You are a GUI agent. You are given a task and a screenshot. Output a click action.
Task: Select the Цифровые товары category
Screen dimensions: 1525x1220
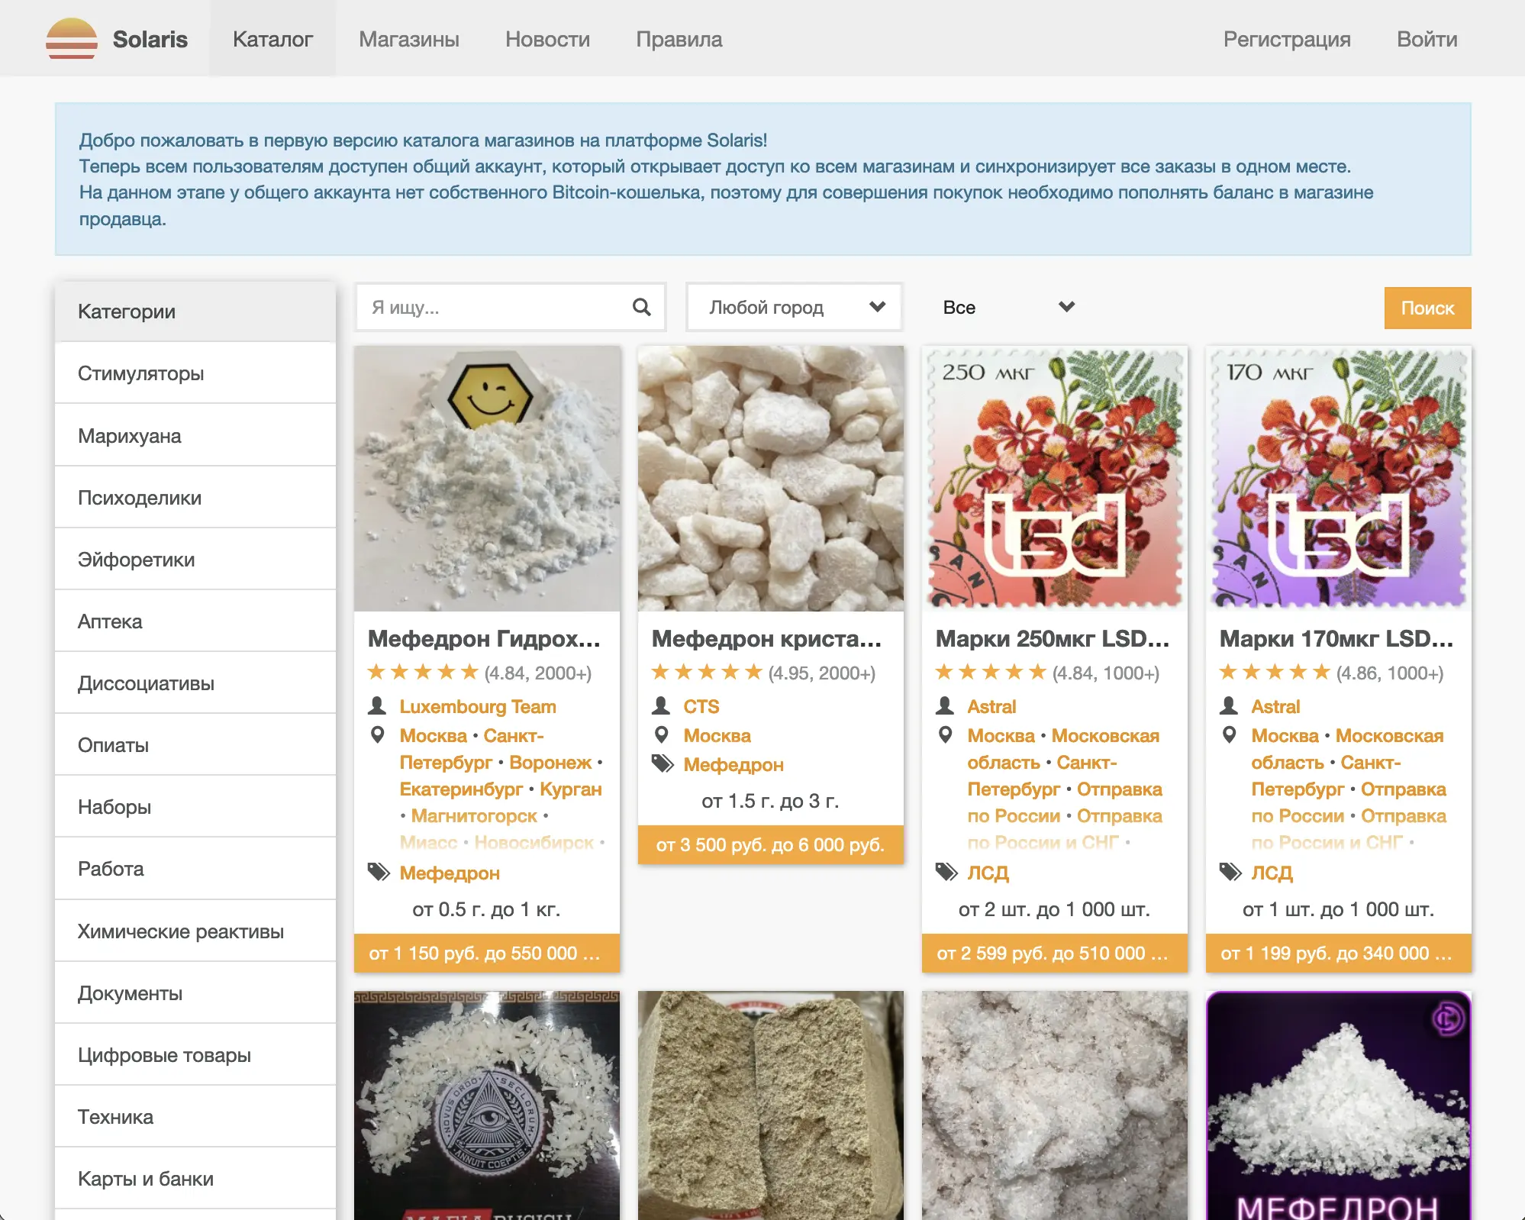click(x=164, y=1055)
